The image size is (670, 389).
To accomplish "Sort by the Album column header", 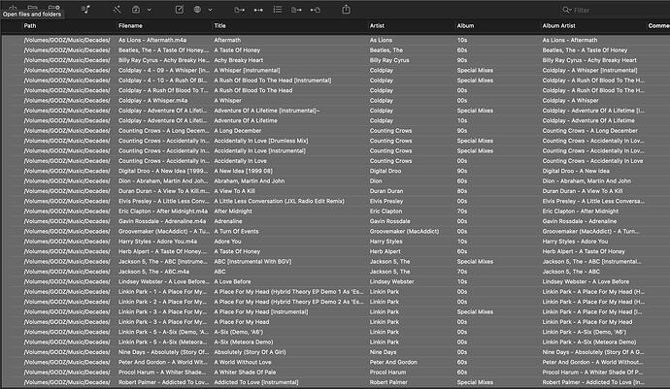I will pos(465,25).
